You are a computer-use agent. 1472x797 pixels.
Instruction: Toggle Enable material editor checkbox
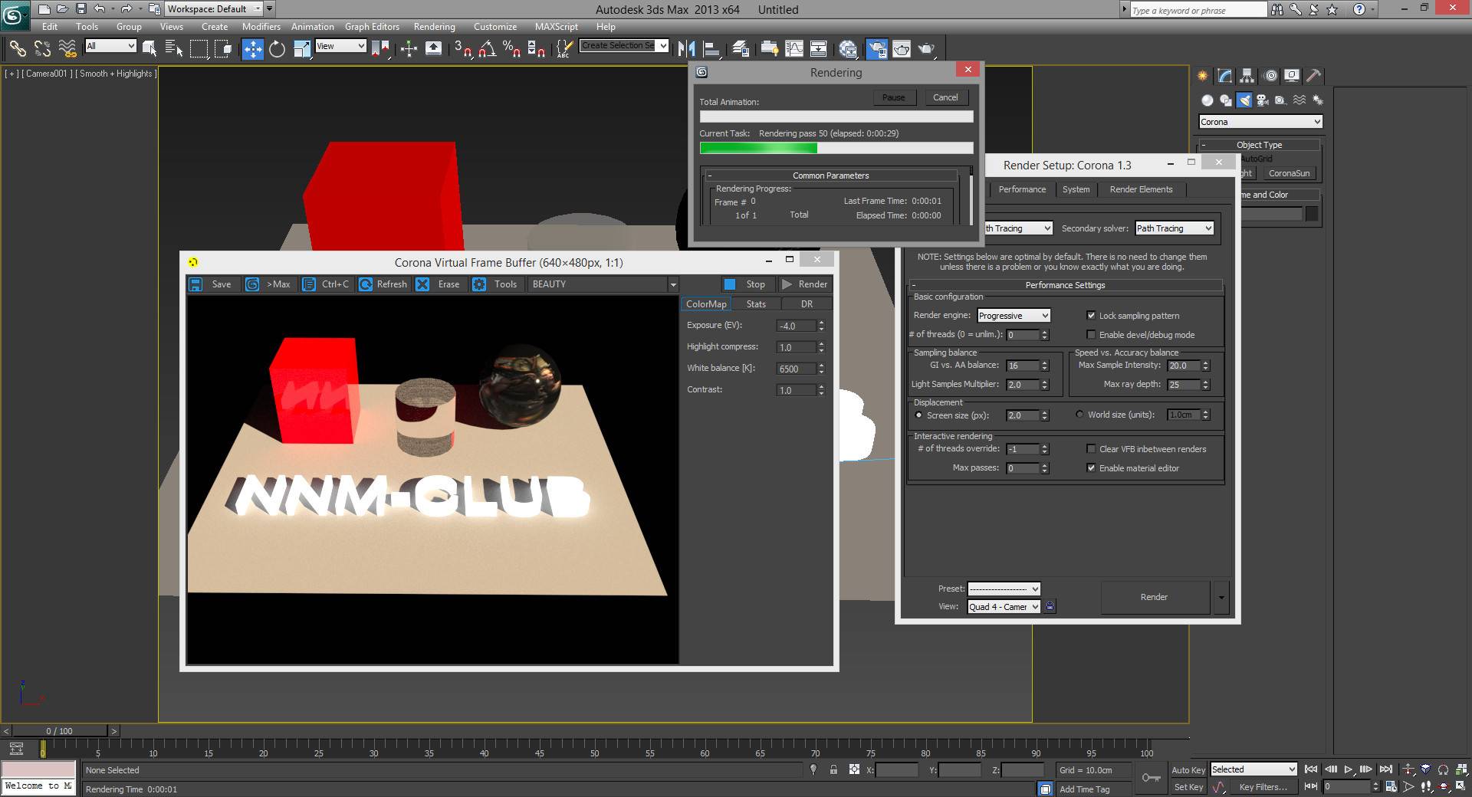(1091, 468)
